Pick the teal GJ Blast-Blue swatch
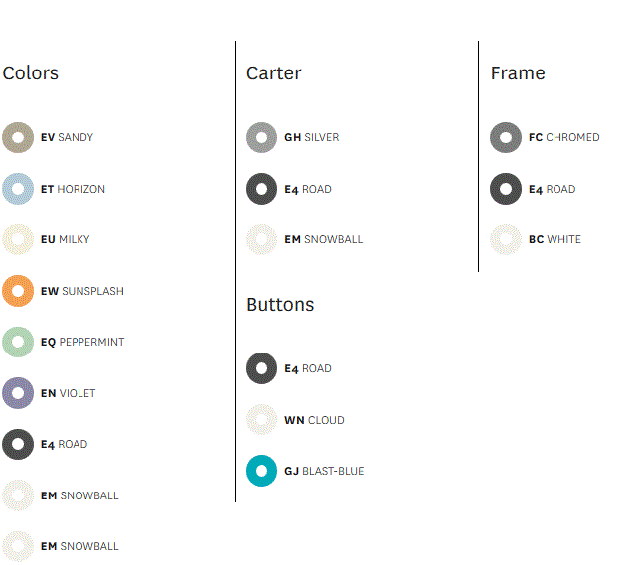The width and height of the screenshot is (634, 565). [x=262, y=471]
